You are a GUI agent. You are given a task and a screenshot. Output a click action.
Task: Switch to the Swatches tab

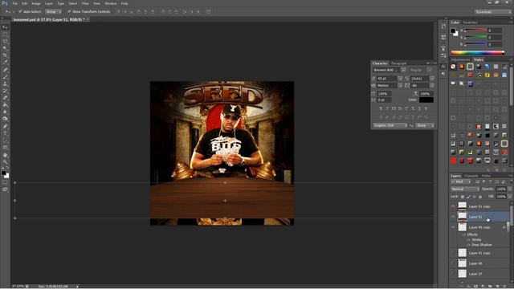tap(470, 22)
